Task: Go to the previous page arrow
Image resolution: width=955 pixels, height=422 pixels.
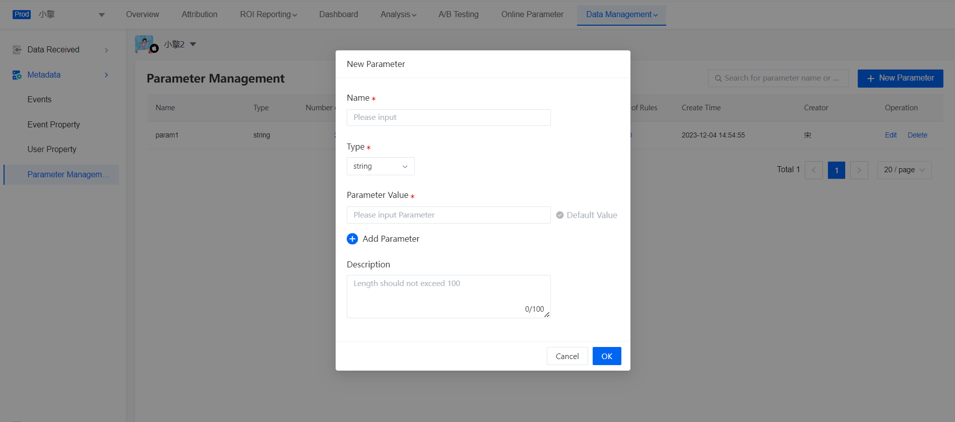Action: [813, 170]
